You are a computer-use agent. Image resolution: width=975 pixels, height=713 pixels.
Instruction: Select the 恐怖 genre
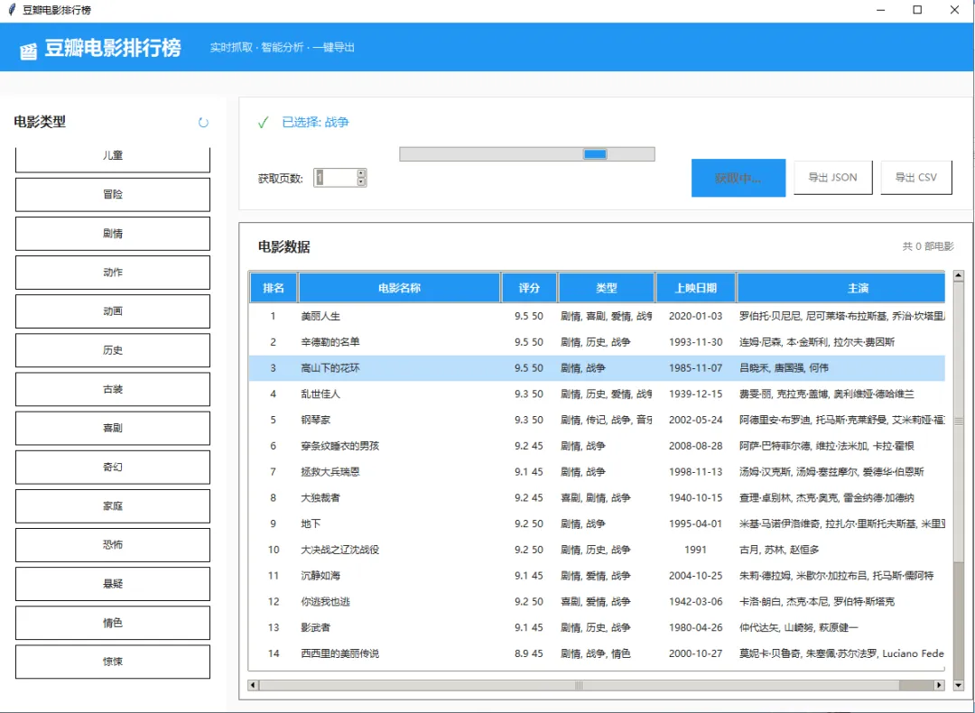(113, 545)
